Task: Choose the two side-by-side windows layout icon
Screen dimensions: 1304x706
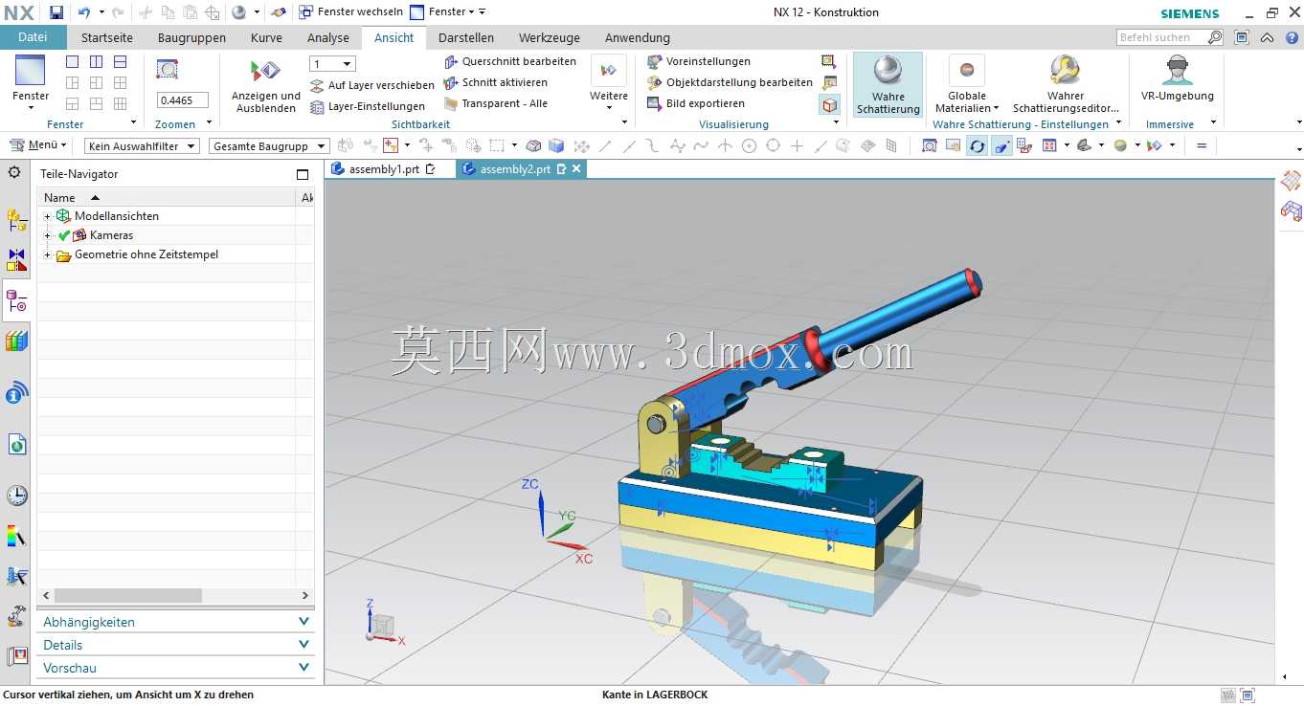Action: tap(96, 61)
